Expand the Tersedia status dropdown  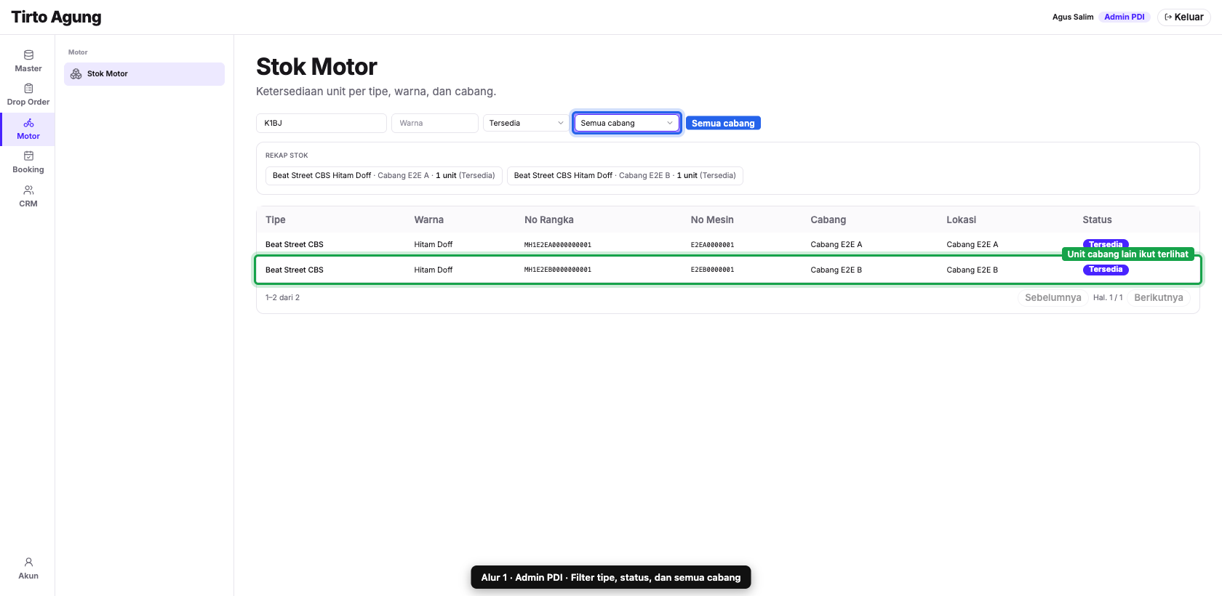[525, 124]
